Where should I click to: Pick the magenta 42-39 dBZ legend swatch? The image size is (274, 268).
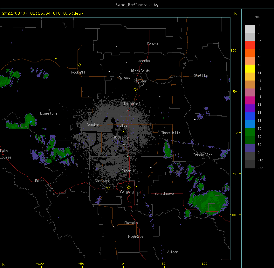tap(250, 100)
